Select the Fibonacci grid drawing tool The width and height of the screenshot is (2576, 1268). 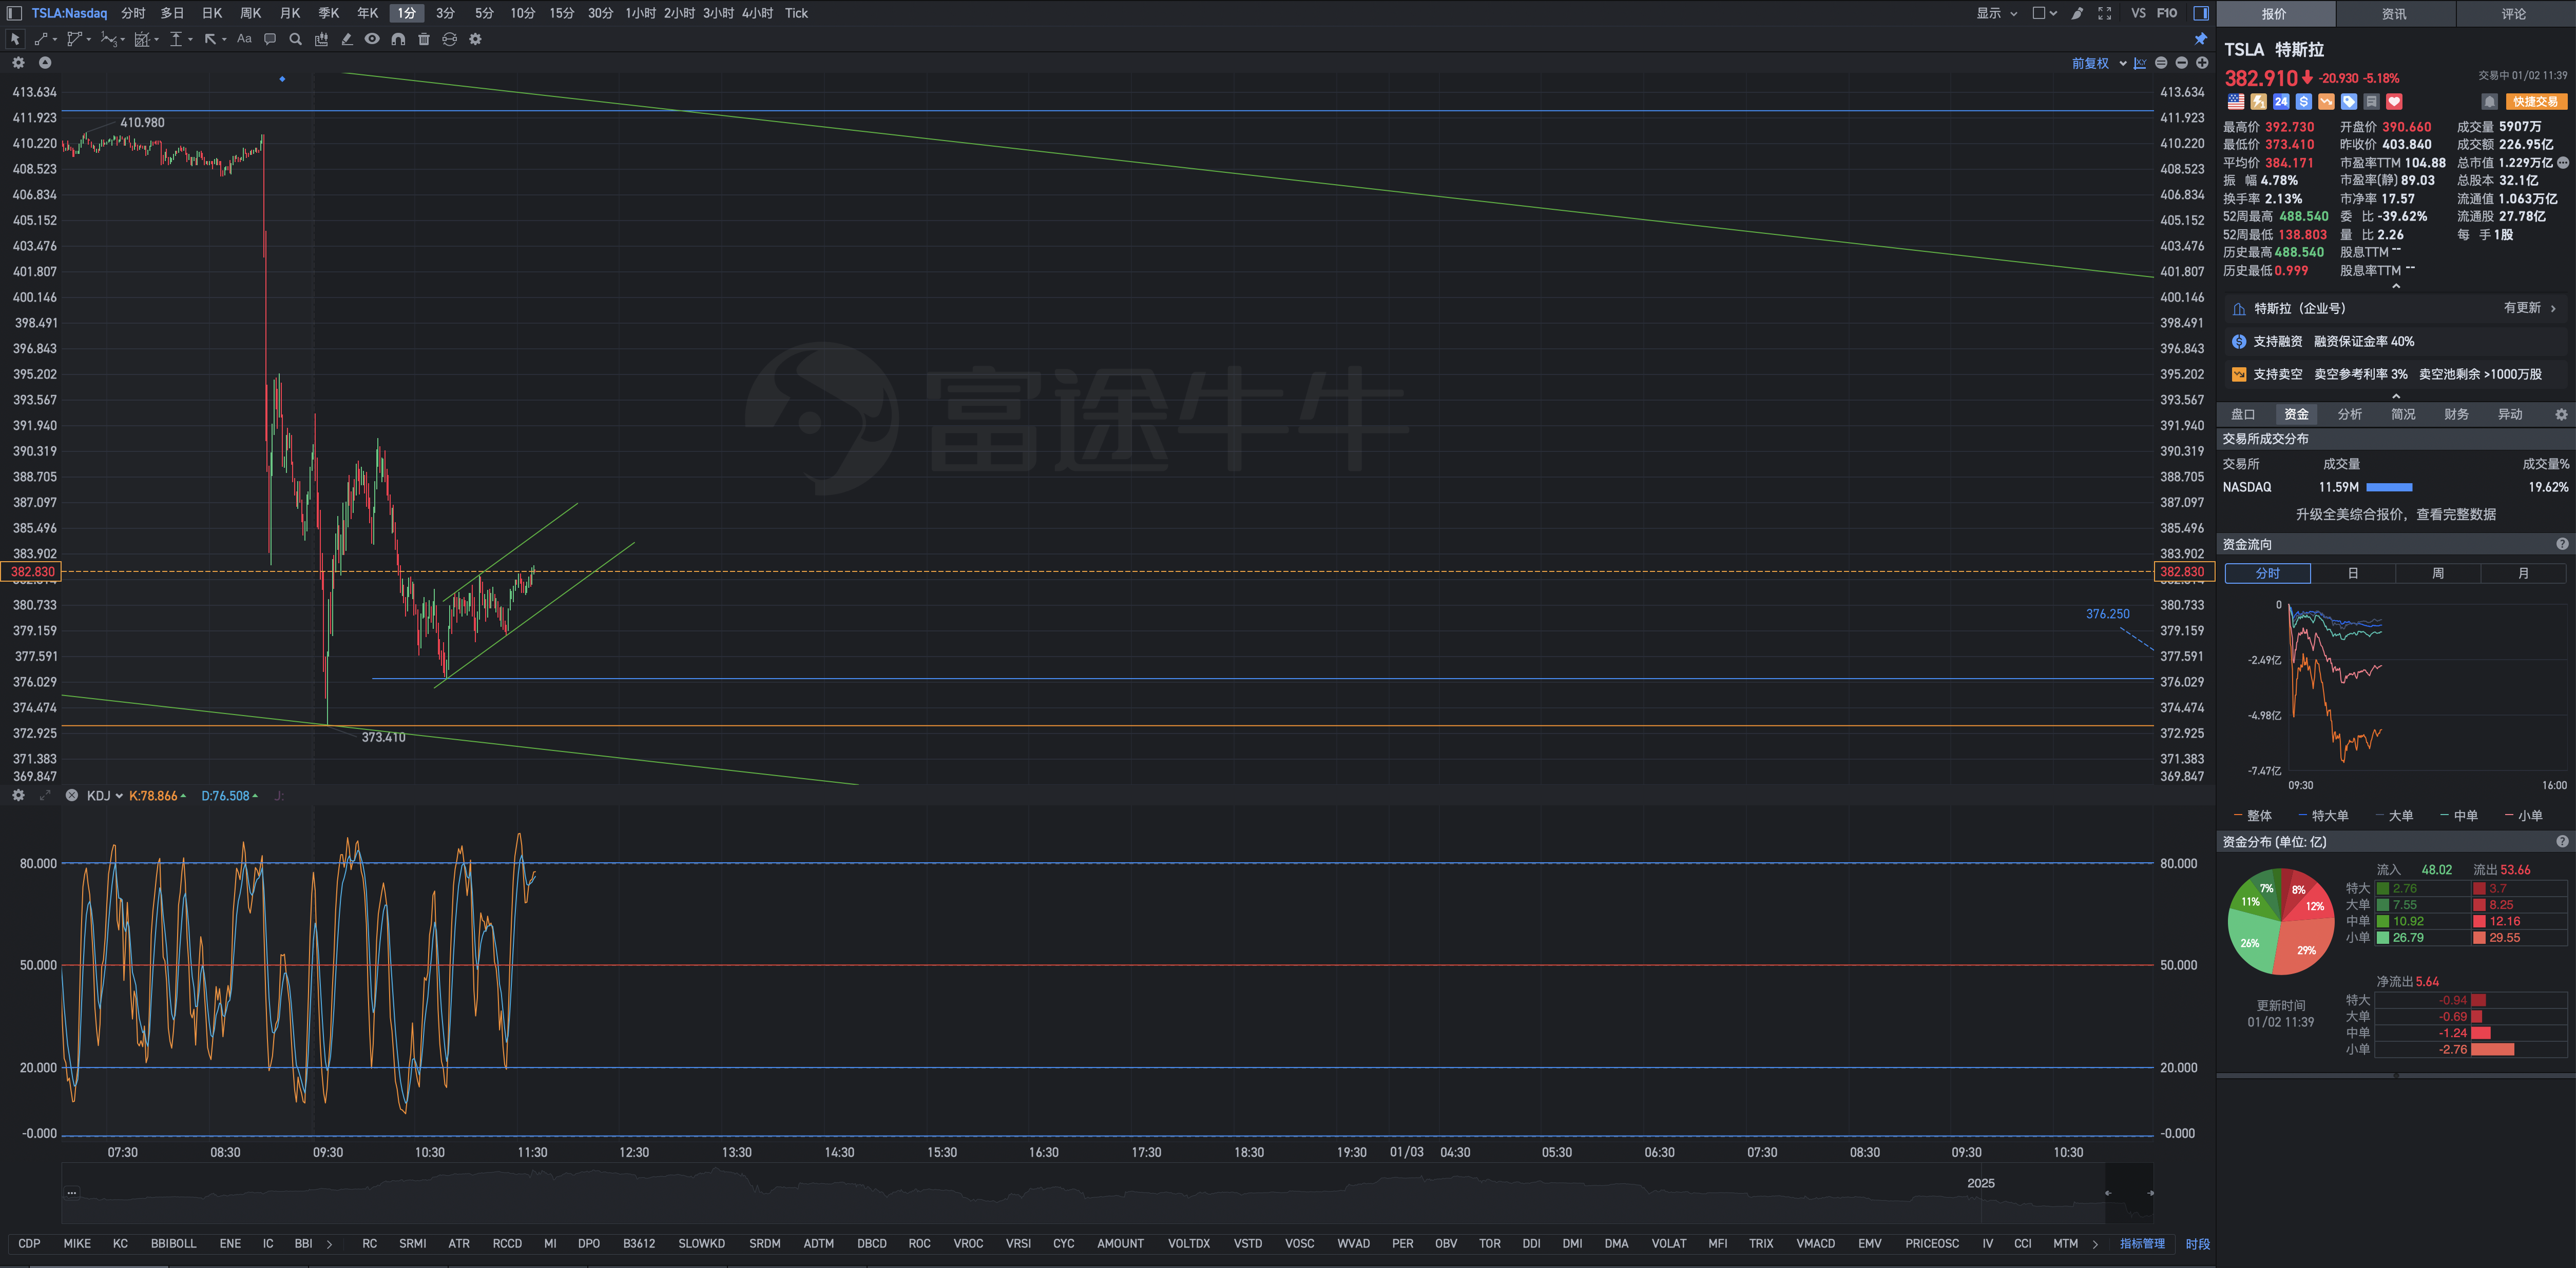coord(144,39)
